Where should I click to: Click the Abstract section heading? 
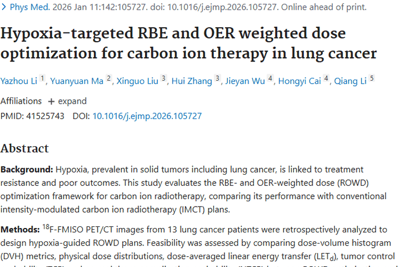(25, 148)
